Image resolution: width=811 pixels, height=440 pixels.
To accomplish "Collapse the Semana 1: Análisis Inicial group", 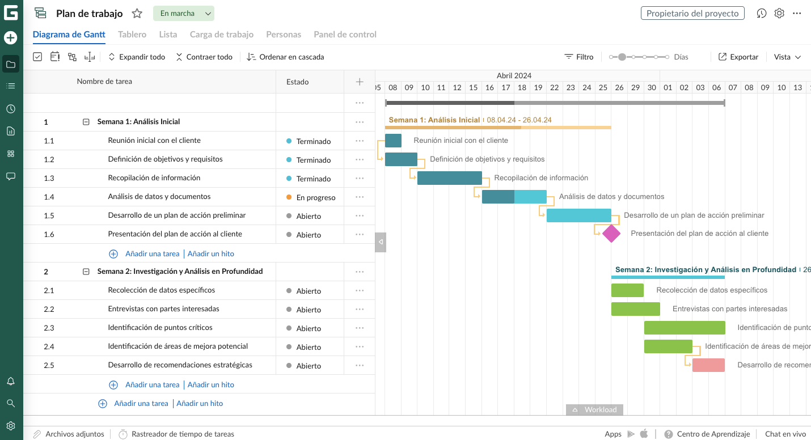I will pos(86,122).
